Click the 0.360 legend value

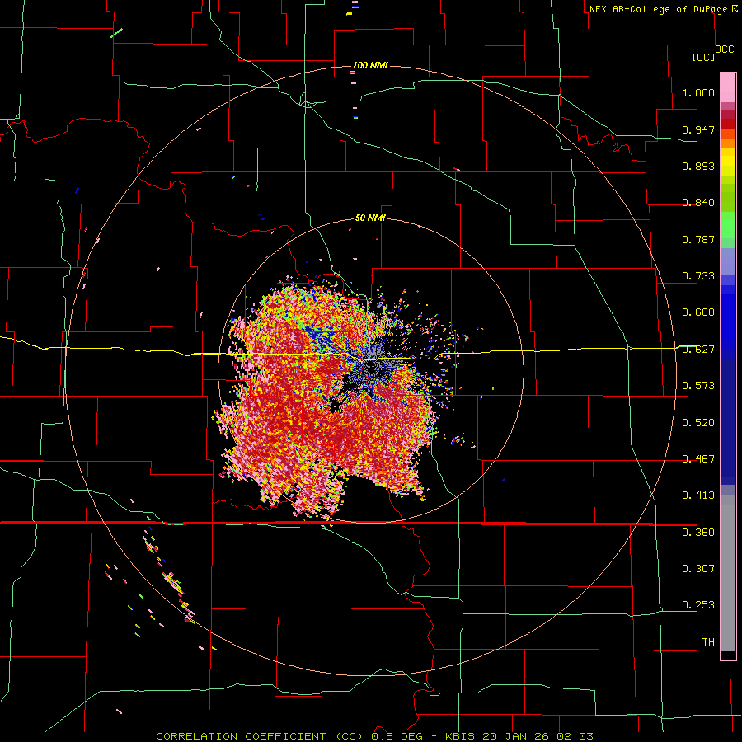click(698, 533)
